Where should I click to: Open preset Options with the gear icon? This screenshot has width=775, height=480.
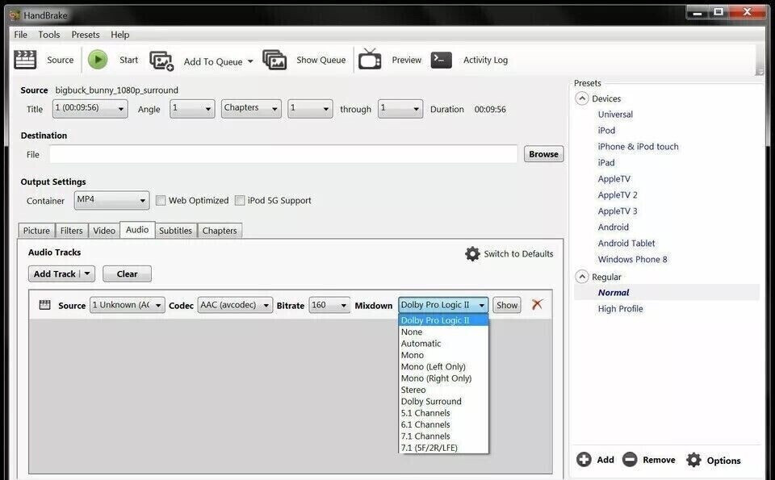pyautogui.click(x=694, y=459)
